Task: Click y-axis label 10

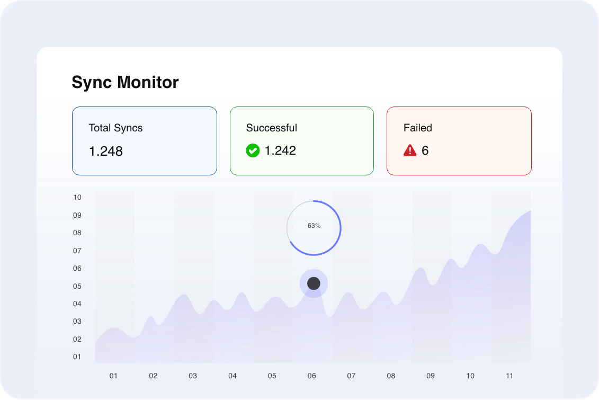Action: (x=77, y=198)
